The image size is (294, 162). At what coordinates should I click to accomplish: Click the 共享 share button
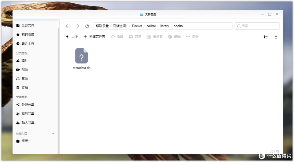click(135, 36)
